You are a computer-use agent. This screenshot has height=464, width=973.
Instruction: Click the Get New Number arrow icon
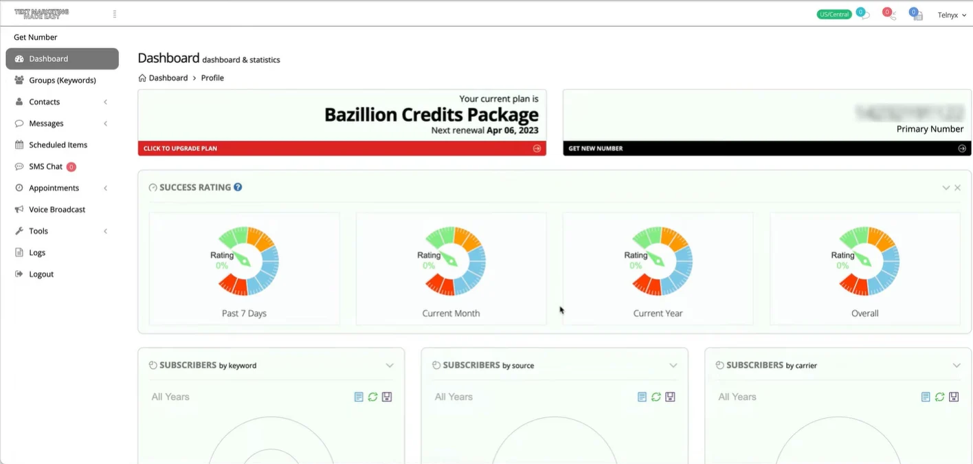tap(962, 148)
